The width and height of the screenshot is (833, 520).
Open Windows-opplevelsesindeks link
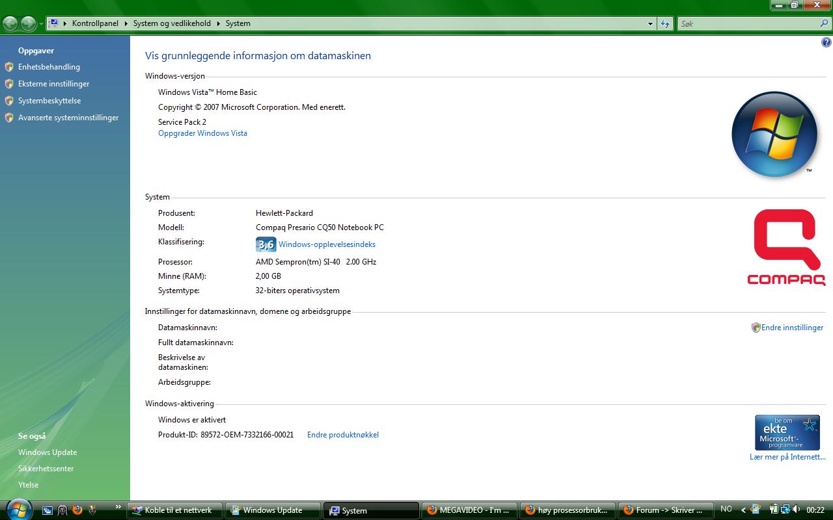pos(327,244)
